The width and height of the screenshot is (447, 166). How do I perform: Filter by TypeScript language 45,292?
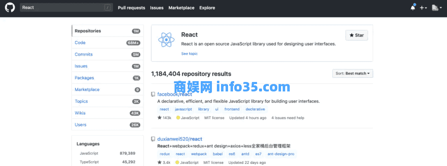[x=108, y=162]
